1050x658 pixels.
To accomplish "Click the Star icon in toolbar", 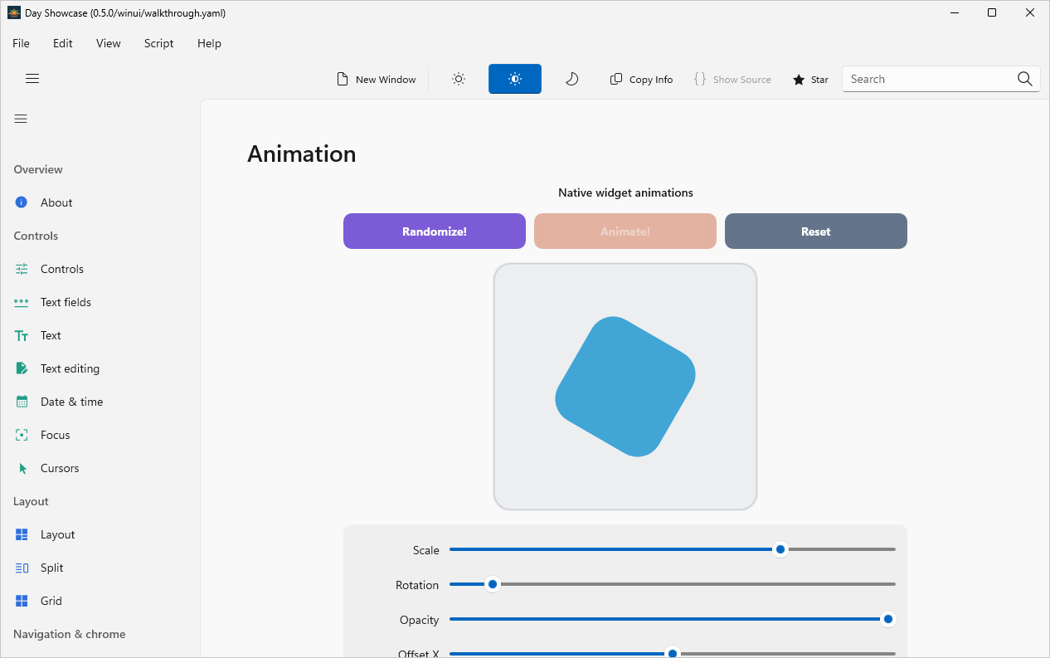I will tap(799, 80).
